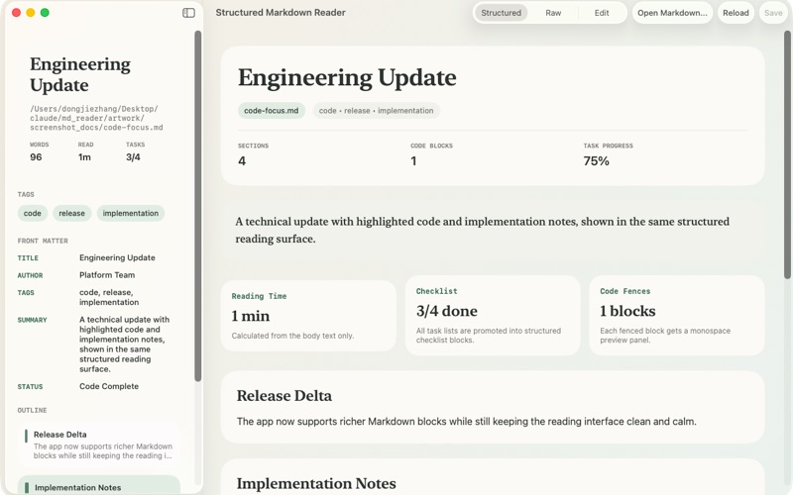
Task: Click the summary paragraph in main pane
Action: coord(482,230)
